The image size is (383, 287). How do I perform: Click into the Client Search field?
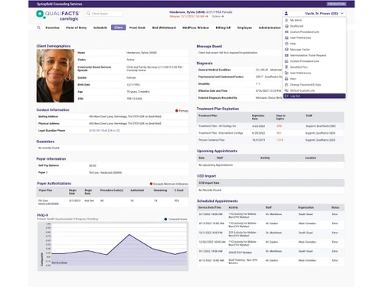pyautogui.click(x=104, y=14)
